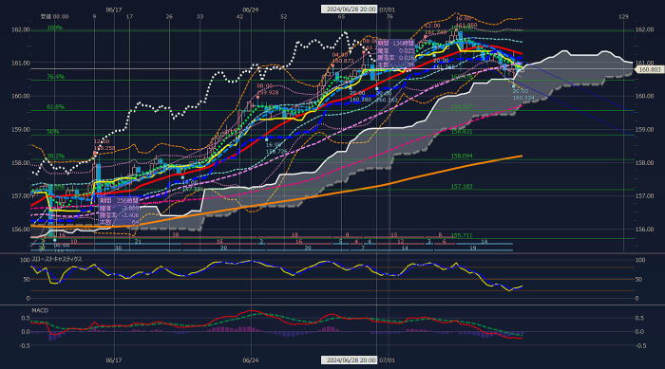Select the 159.00 label on left price axis
Image resolution: width=665 pixels, height=369 pixels.
[21, 130]
